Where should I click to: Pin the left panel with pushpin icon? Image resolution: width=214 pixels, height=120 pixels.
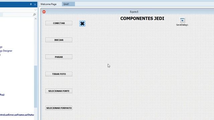click(31, 4)
